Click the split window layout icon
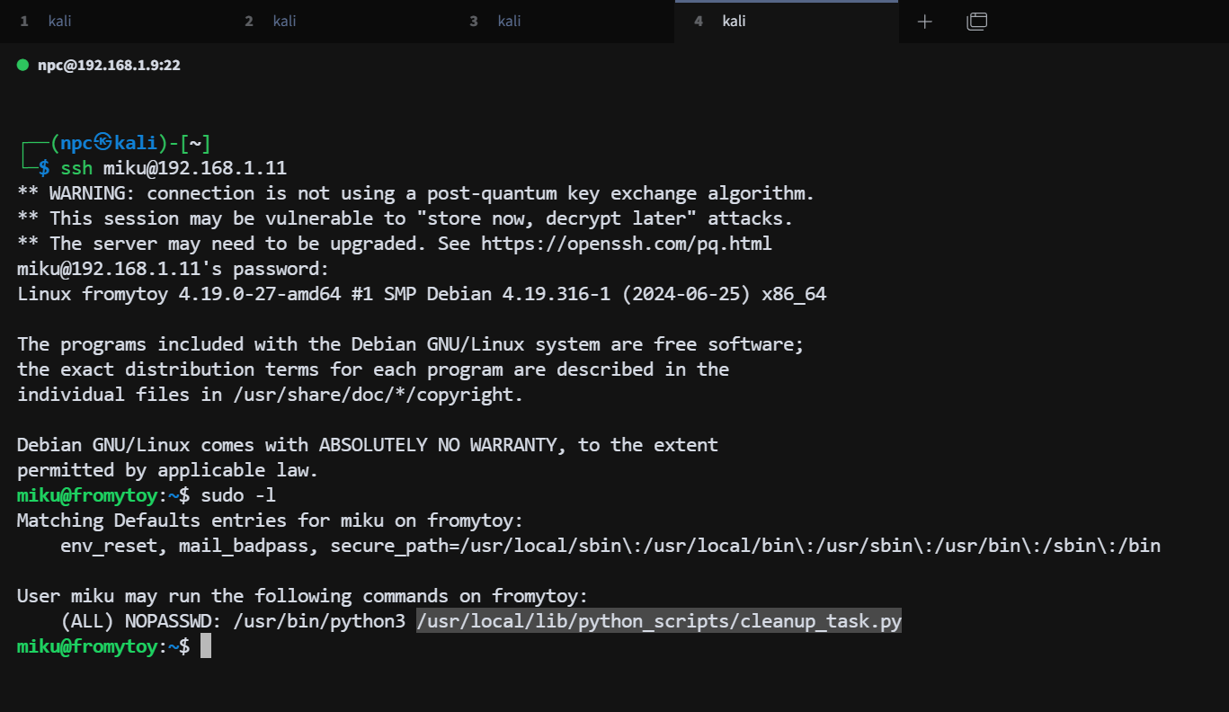Image resolution: width=1229 pixels, height=712 pixels. 976,22
